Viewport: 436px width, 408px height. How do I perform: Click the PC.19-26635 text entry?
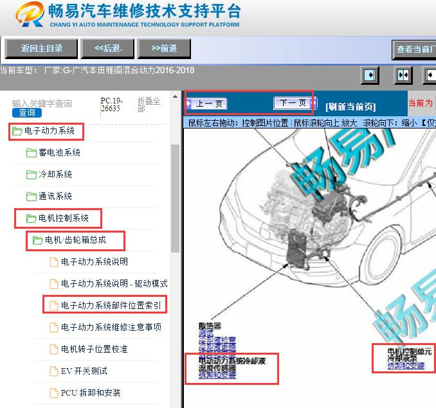[111, 105]
